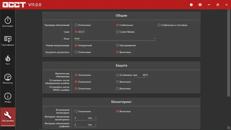The image size is (231, 130).
Task: Open monitoring interval сек. unit dropdown
Action: [x=92, y=118]
